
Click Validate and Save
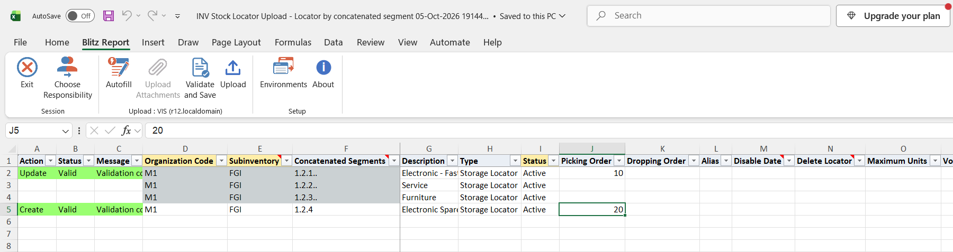point(200,78)
